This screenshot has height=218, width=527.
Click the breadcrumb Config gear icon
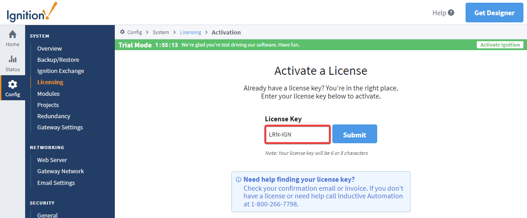click(122, 32)
